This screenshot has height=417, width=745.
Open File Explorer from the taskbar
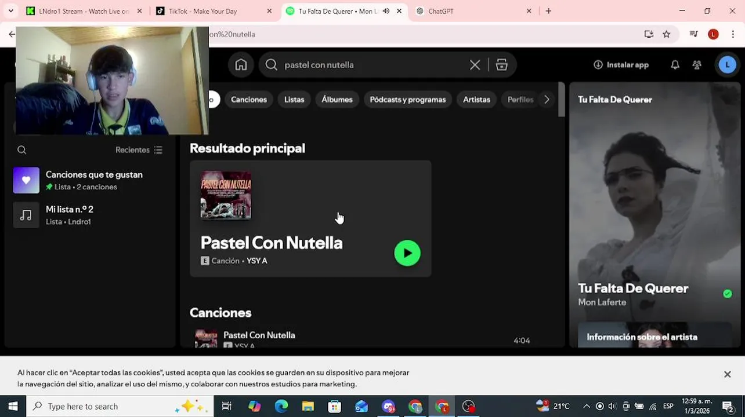coord(308,407)
